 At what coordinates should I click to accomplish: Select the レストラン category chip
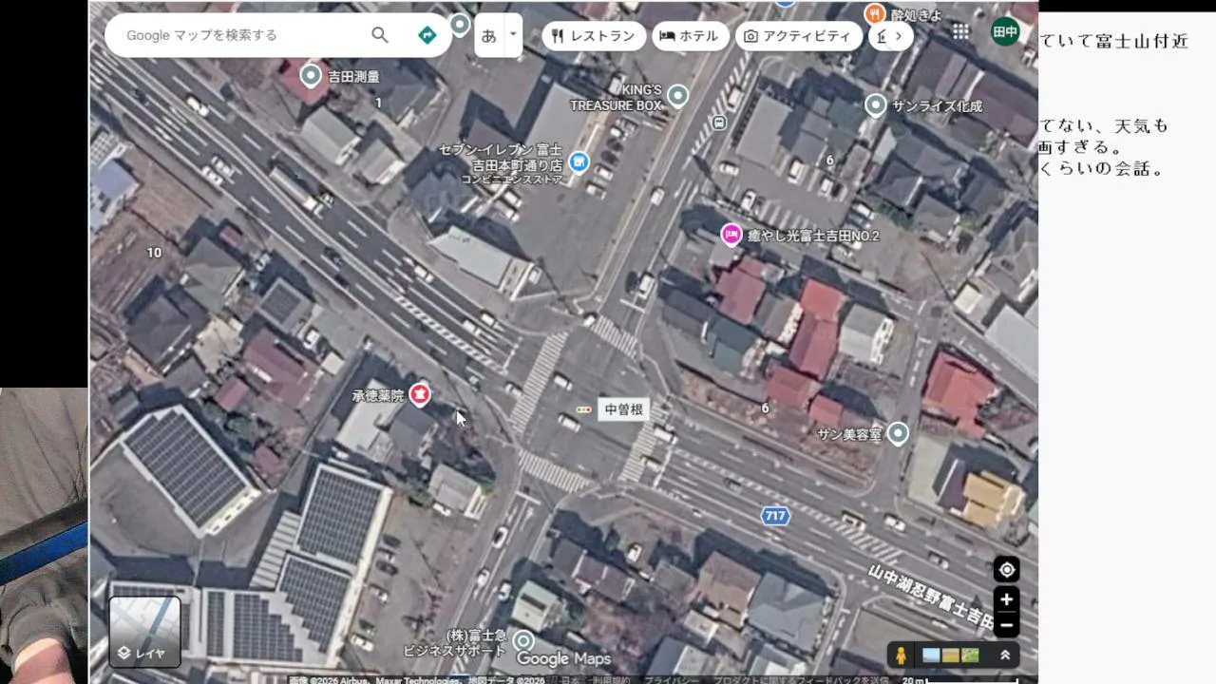(594, 36)
